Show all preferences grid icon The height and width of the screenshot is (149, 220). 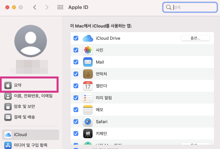tap(60, 7)
